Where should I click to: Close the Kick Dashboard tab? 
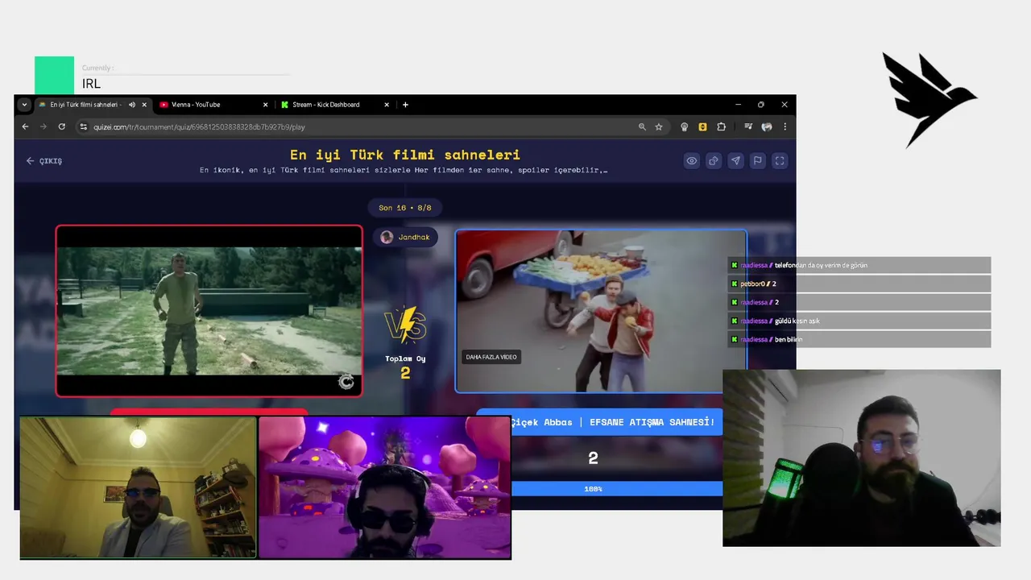point(387,105)
